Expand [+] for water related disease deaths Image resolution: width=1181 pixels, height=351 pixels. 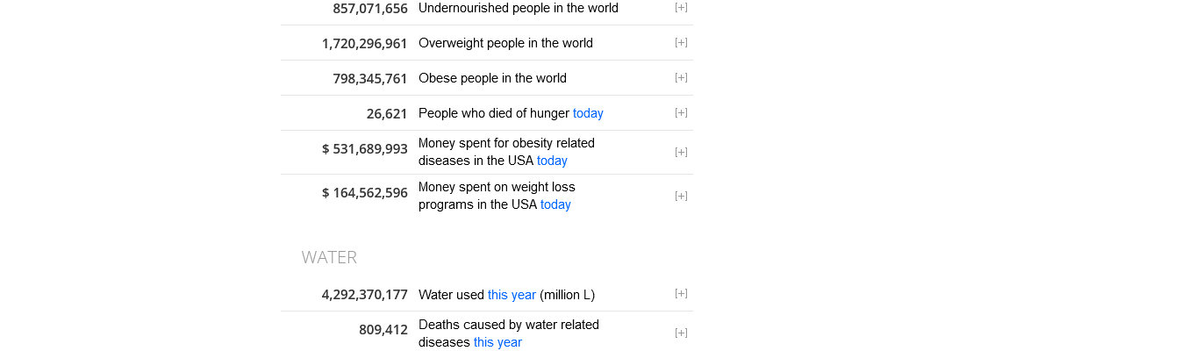pyautogui.click(x=681, y=333)
